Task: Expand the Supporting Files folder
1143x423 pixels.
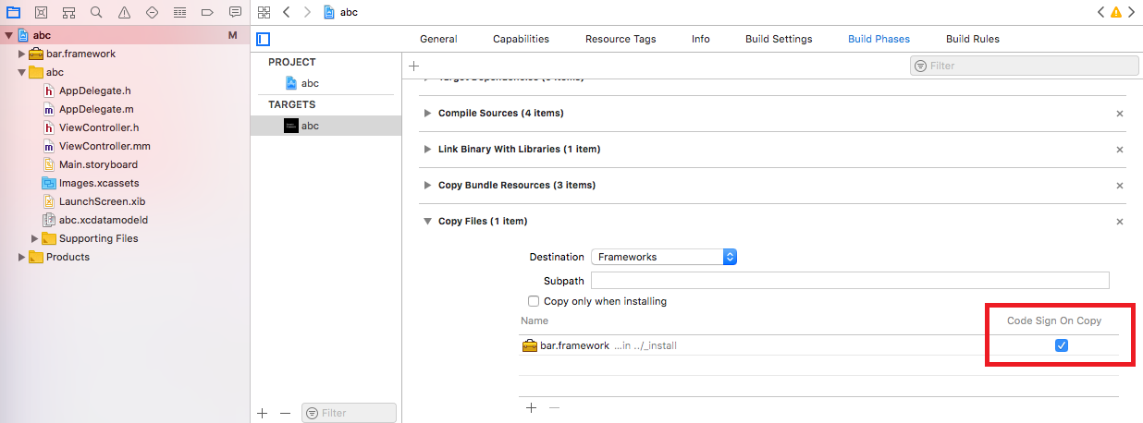Action: 35,238
